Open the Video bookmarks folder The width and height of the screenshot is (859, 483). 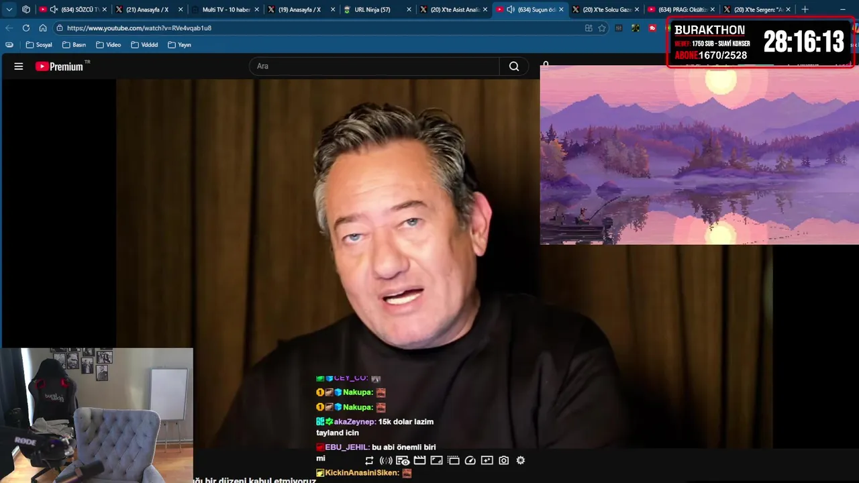[108, 45]
